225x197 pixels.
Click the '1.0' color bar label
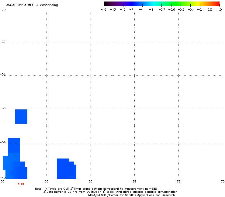click(x=220, y=10)
